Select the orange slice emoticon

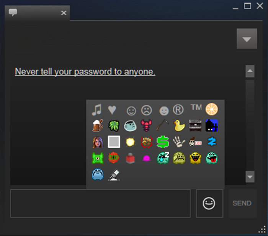[212, 109]
